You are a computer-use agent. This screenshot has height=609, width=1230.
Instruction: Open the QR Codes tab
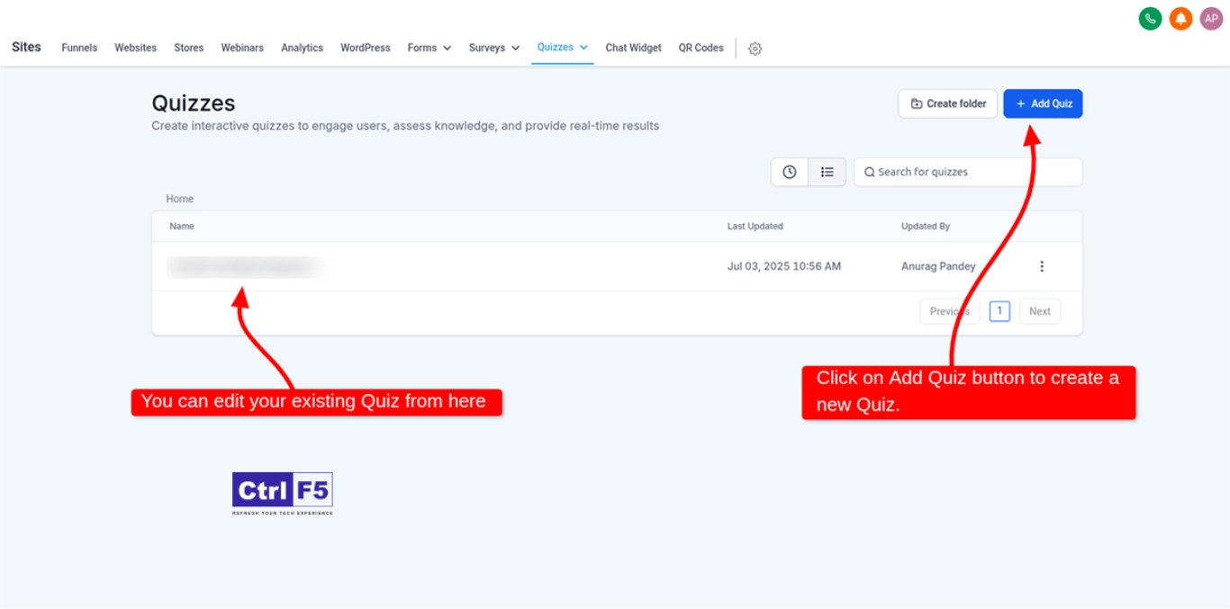(701, 48)
